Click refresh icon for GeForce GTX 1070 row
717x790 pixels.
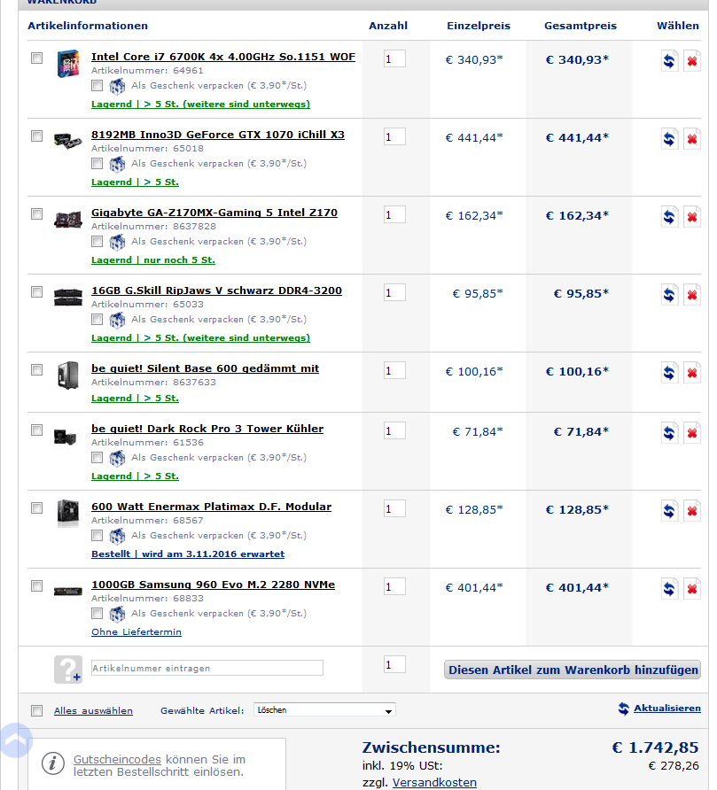point(669,139)
